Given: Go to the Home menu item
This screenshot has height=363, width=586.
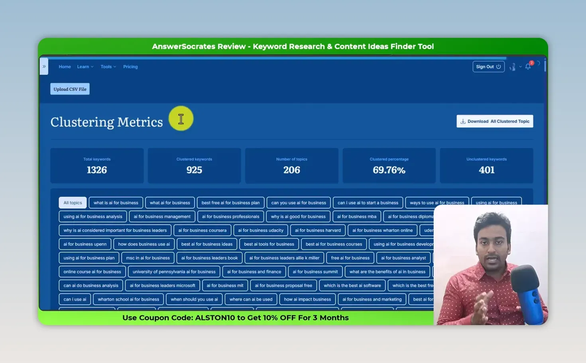Looking at the screenshot, I should (65, 67).
